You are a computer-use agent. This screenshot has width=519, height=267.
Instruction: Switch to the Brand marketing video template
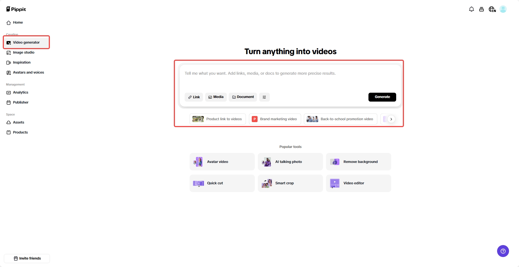[x=275, y=119]
